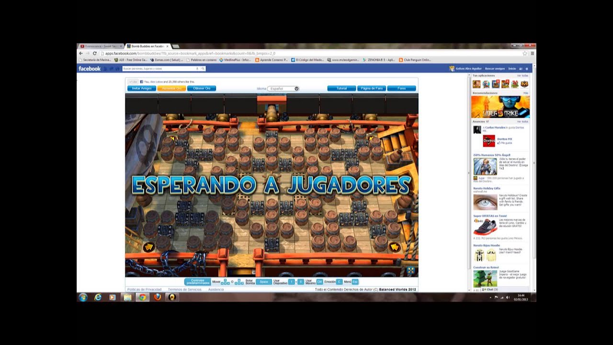Open Página de Fans

click(372, 88)
